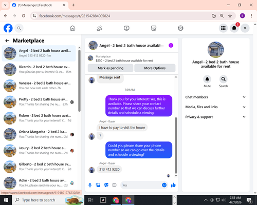Open the notifications bell with badge
Viewport: 257px width, 205px height.
tap(234, 28)
